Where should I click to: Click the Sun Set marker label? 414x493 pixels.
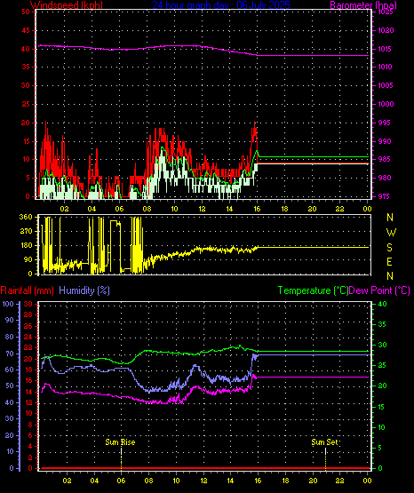324,442
